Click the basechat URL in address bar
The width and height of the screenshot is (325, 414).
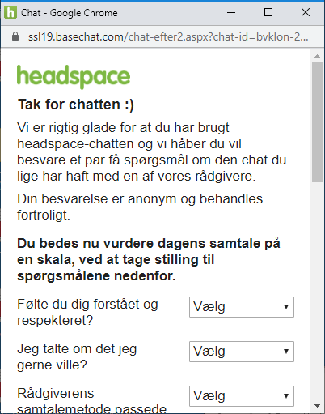(168, 36)
